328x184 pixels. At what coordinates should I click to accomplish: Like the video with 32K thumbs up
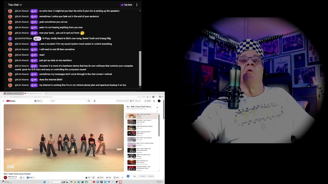click(x=88, y=178)
